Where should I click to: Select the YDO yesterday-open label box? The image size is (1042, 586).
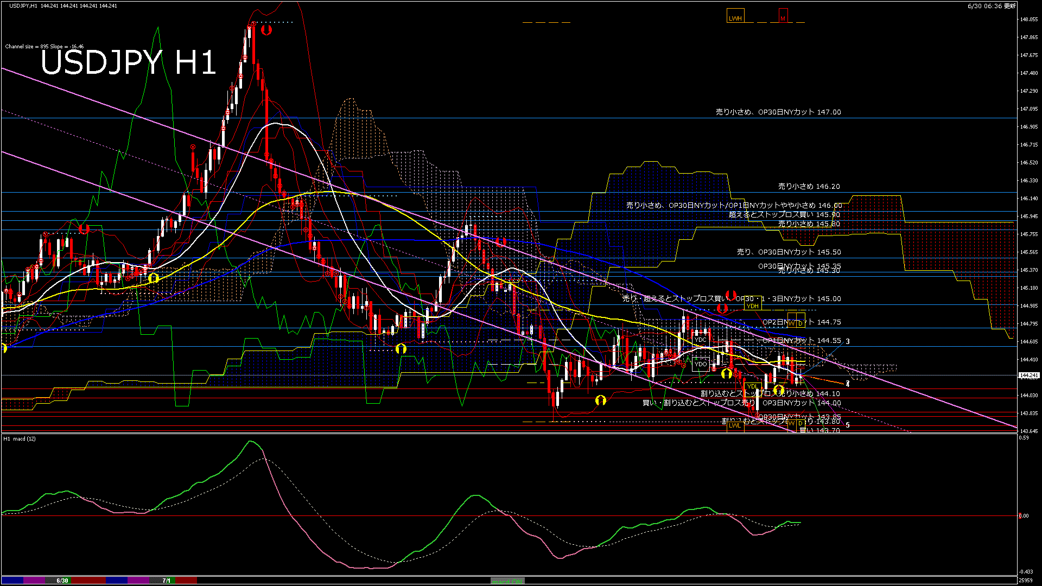701,364
